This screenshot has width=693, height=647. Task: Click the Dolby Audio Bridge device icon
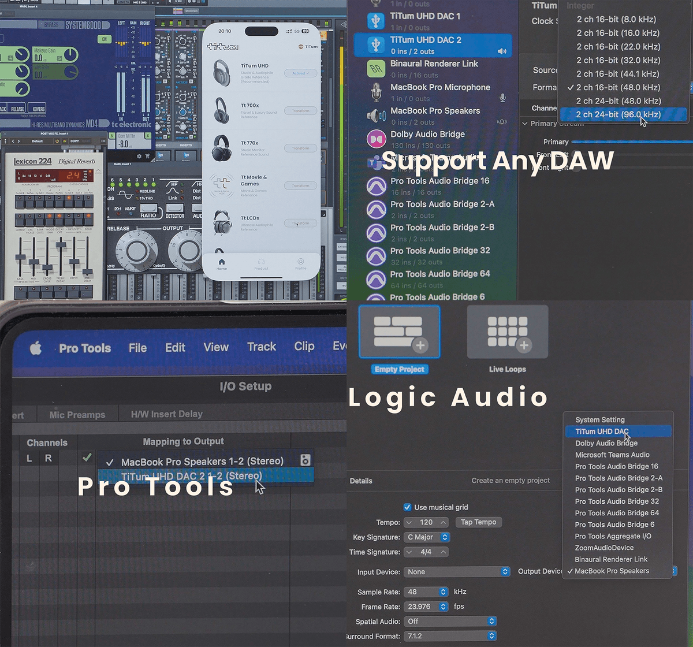coord(377,139)
